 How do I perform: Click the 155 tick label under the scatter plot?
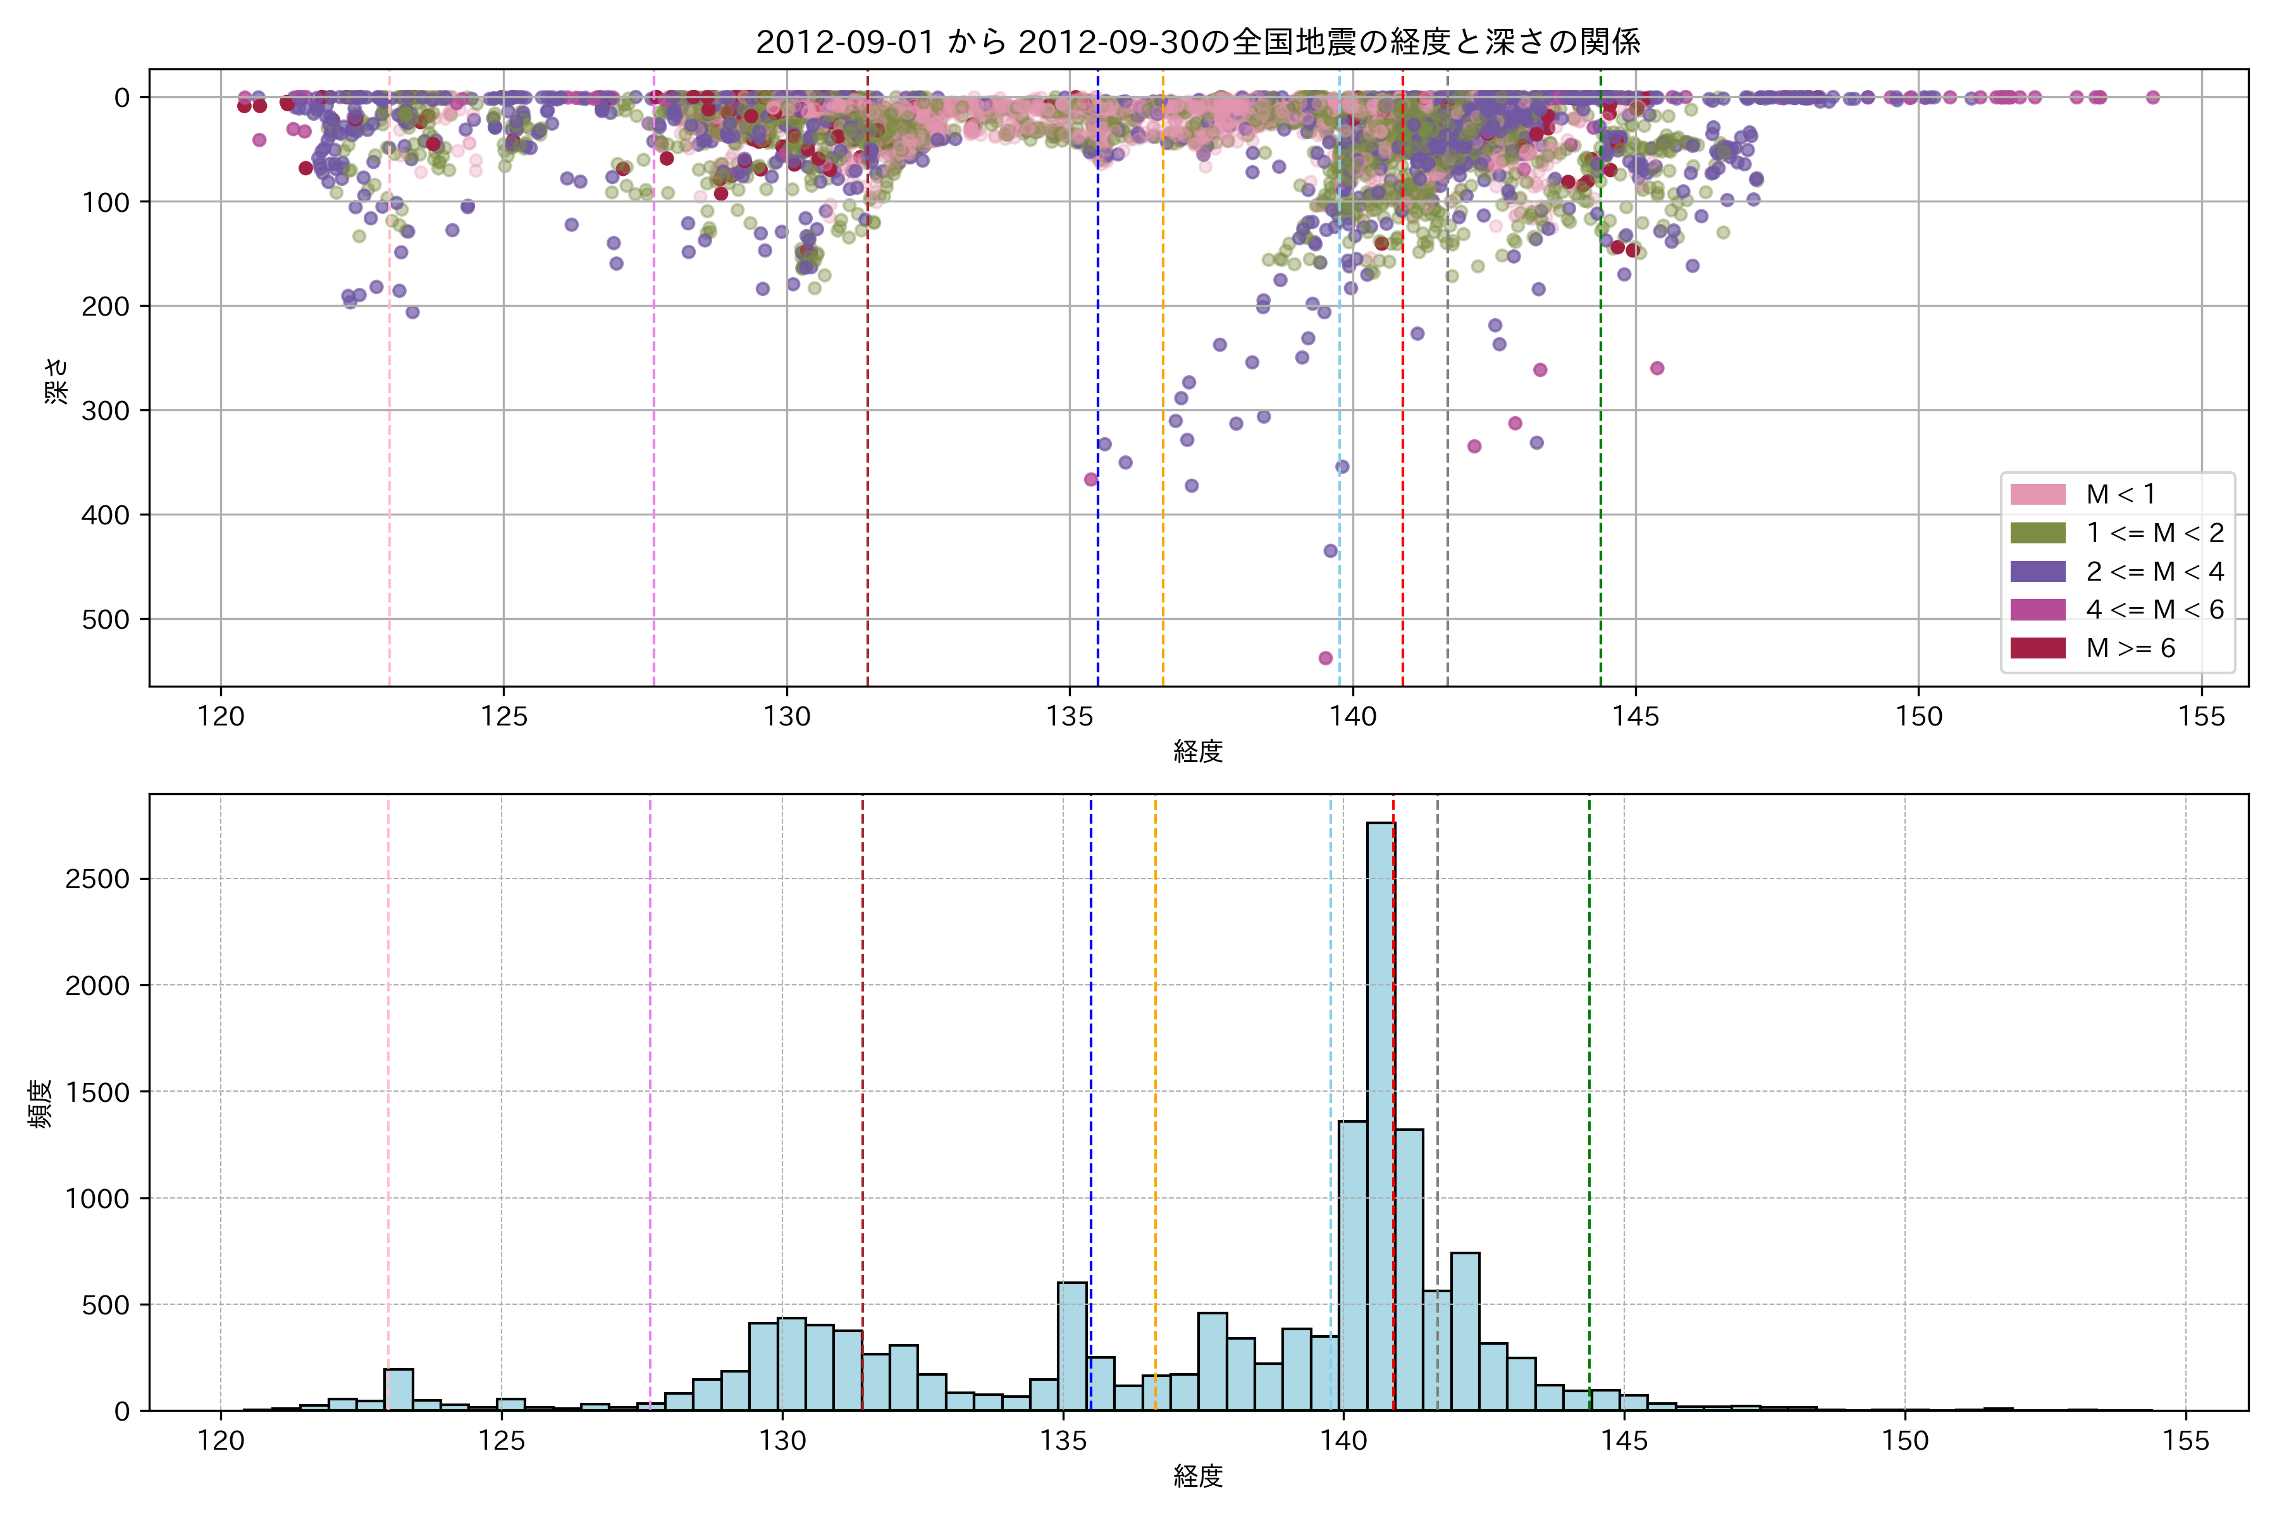2202,717
